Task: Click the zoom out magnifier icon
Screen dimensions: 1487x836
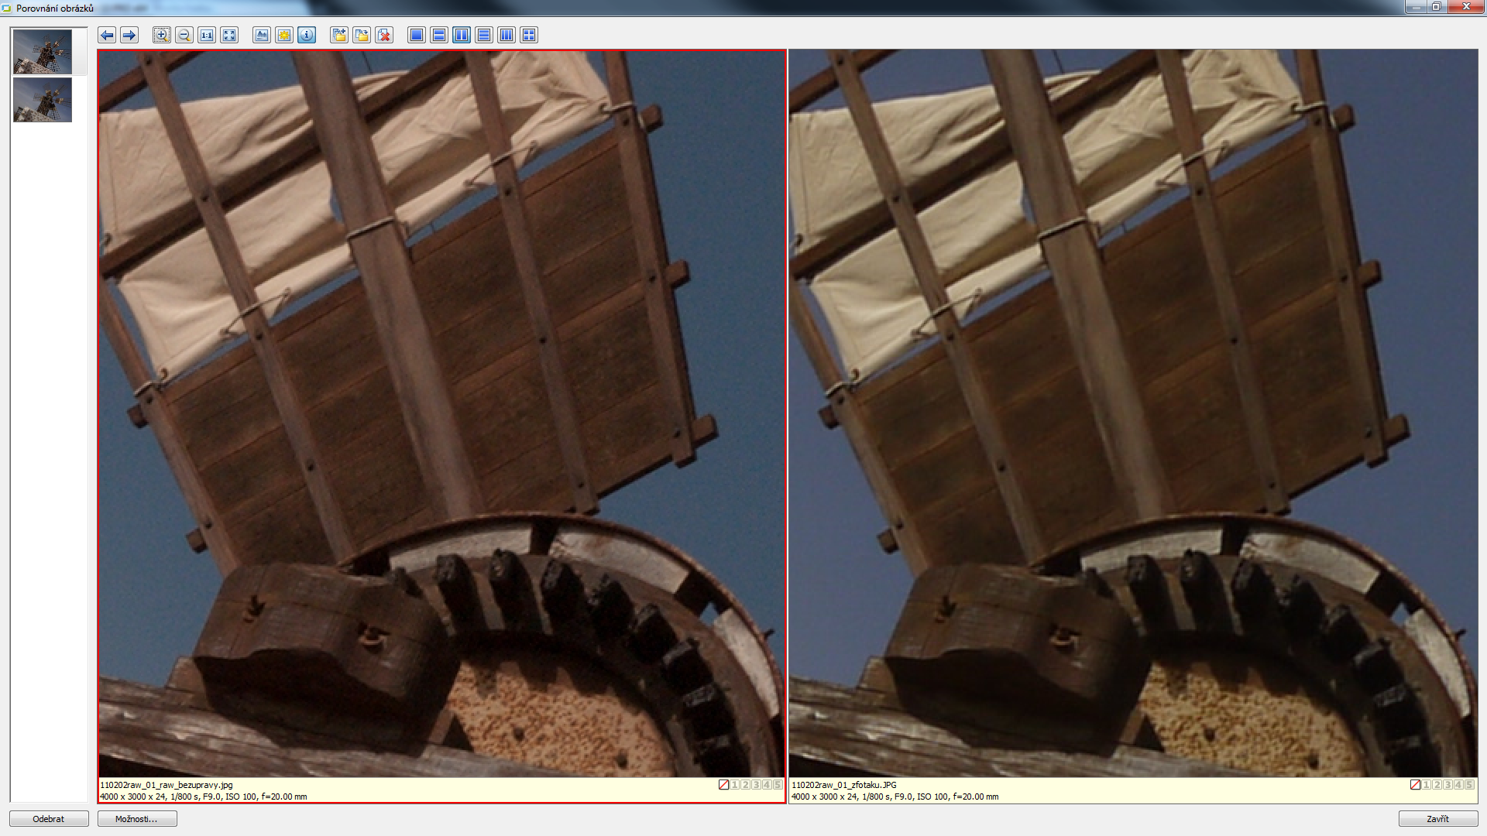Action: pos(184,35)
